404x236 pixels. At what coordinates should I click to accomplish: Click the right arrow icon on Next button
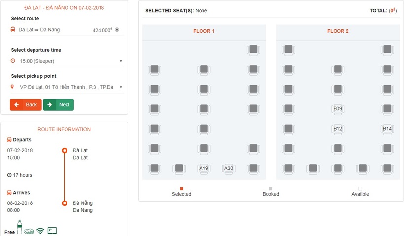(x=50, y=105)
